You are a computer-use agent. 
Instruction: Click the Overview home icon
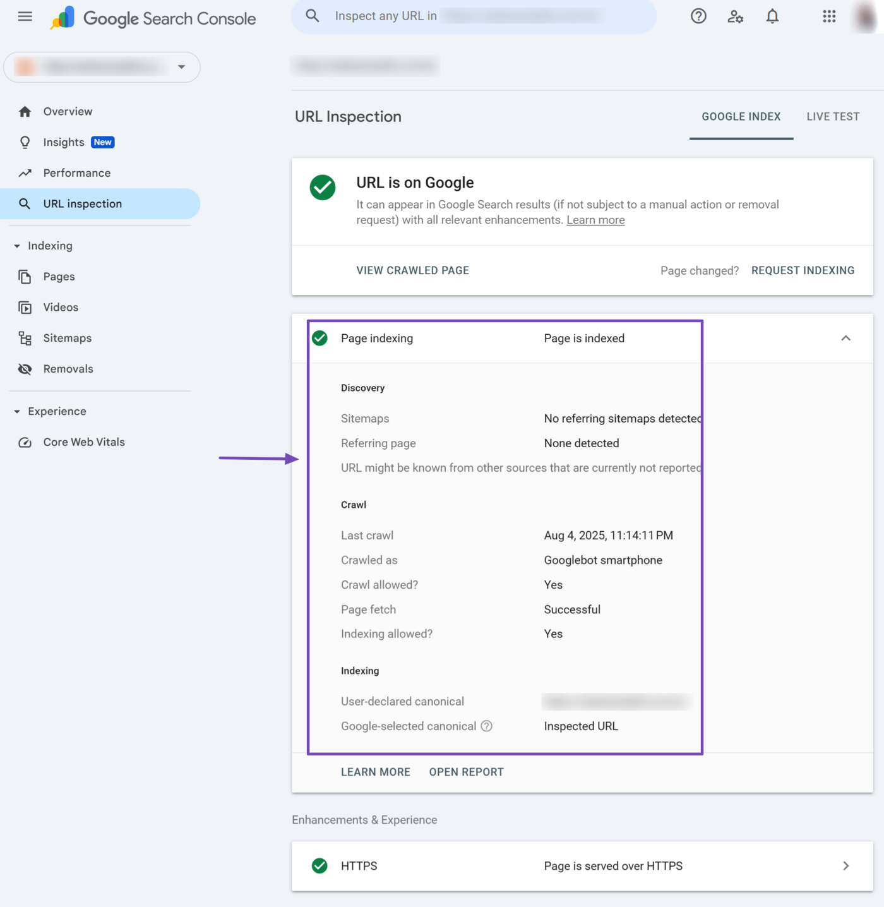25,112
